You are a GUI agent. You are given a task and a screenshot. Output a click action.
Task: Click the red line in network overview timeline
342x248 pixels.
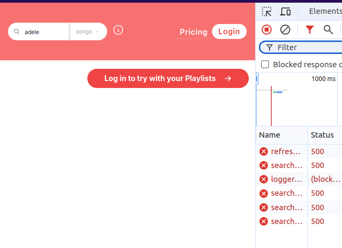click(x=271, y=106)
